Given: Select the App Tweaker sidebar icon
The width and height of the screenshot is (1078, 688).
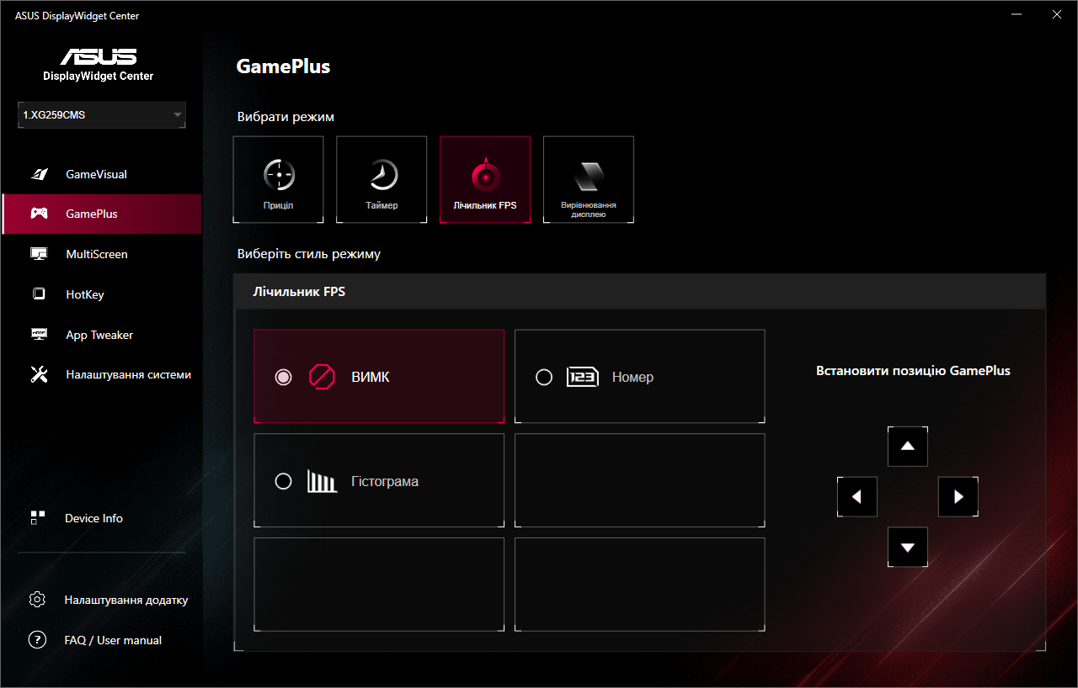Looking at the screenshot, I should [x=99, y=334].
